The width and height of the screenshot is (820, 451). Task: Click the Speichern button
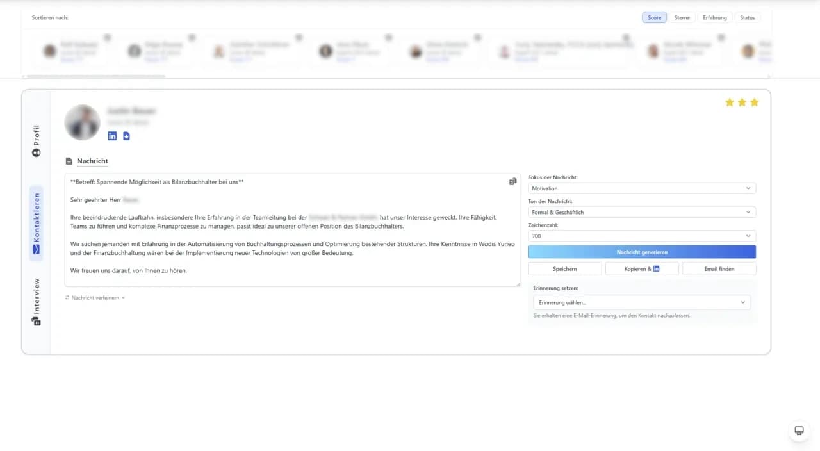[565, 269]
